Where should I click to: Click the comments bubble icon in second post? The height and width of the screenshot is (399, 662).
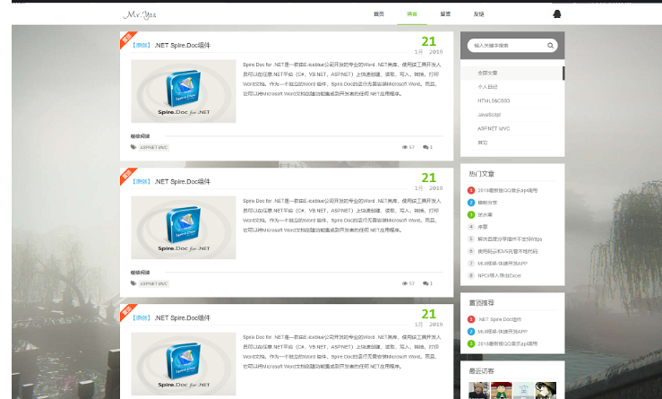click(426, 283)
